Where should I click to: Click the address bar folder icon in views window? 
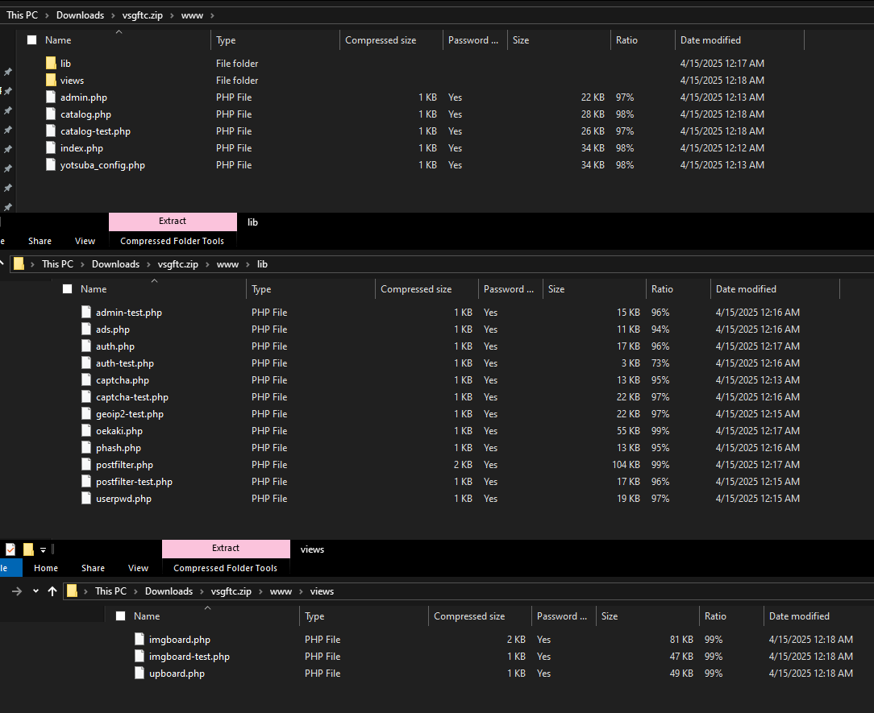pyautogui.click(x=72, y=591)
